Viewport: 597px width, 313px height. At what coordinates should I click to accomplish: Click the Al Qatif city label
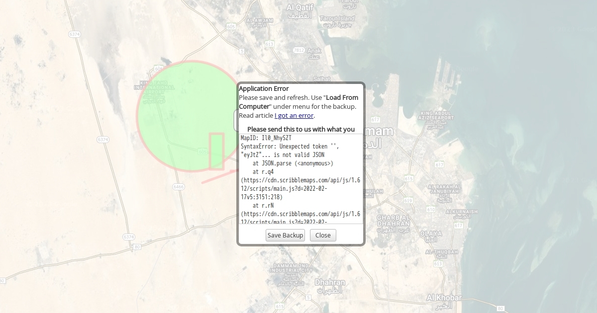point(299,11)
